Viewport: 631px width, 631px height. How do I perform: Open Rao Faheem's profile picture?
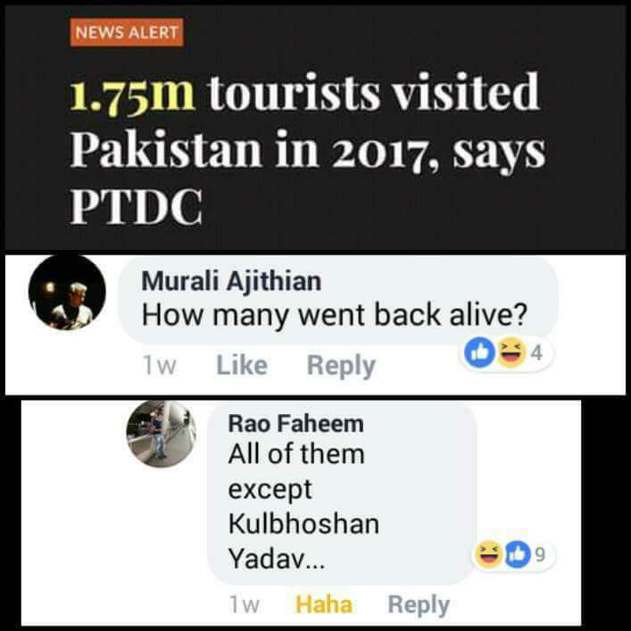[162, 434]
